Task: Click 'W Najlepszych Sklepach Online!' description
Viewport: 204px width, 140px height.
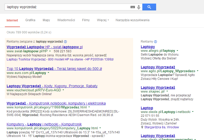Action: point(29,94)
